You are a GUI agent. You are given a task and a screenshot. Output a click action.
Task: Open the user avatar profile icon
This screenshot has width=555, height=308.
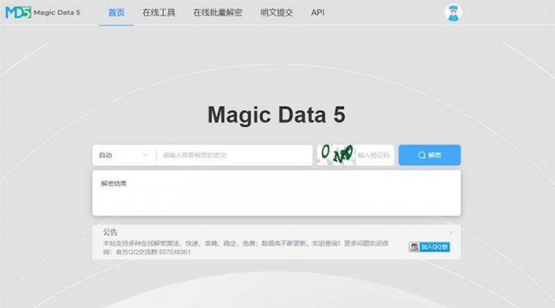(453, 13)
